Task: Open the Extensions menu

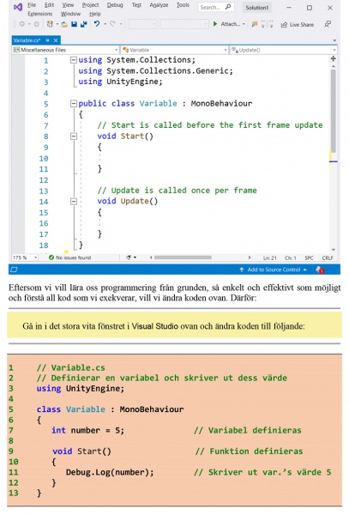Action: (39, 14)
